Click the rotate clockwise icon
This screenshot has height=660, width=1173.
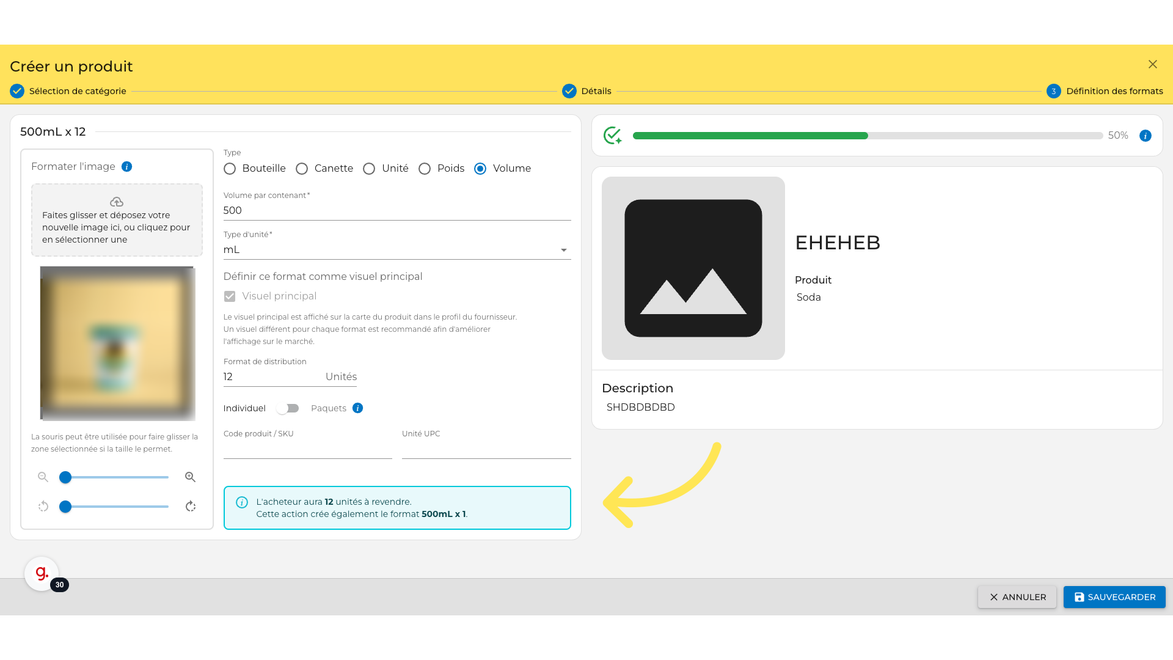(191, 507)
